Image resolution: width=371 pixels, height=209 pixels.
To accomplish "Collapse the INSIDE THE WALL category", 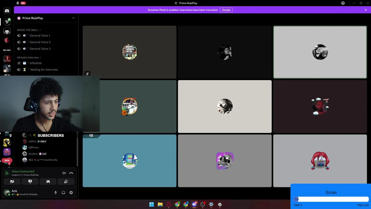I will point(29,30).
